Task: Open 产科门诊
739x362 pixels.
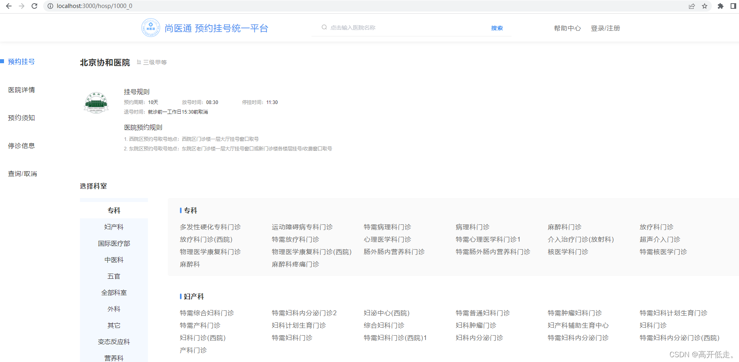Action: click(194, 350)
